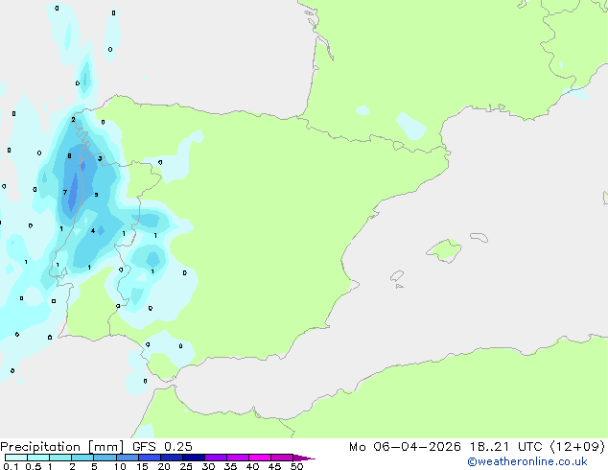Open the weatheronline.co.uk credit link

527,461
